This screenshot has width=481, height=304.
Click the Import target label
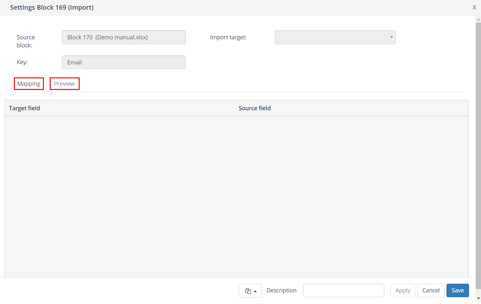click(228, 37)
